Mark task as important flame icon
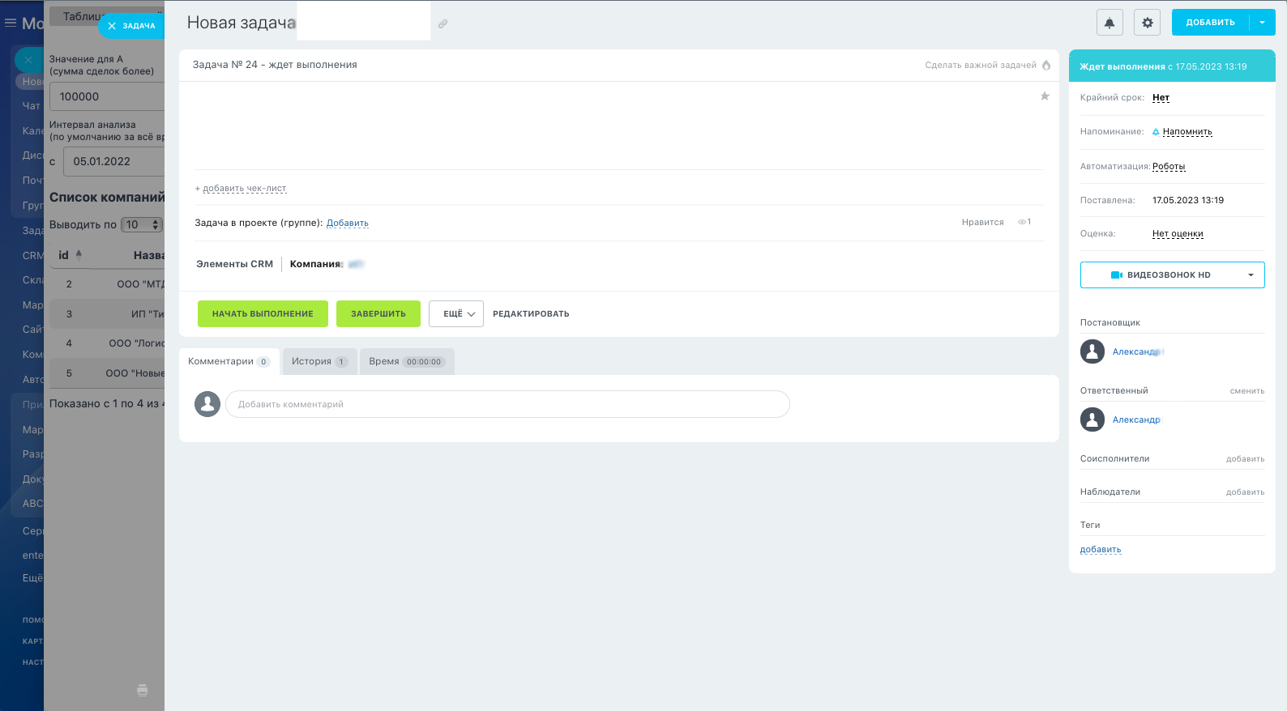This screenshot has width=1287, height=711. [1046, 66]
